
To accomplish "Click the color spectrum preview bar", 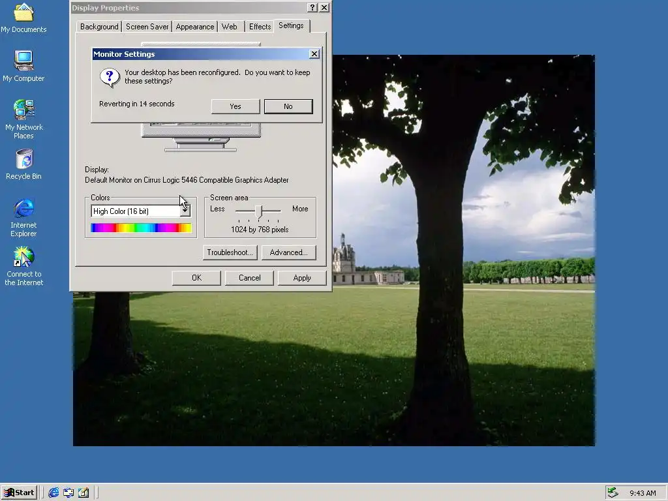I will tap(141, 228).
